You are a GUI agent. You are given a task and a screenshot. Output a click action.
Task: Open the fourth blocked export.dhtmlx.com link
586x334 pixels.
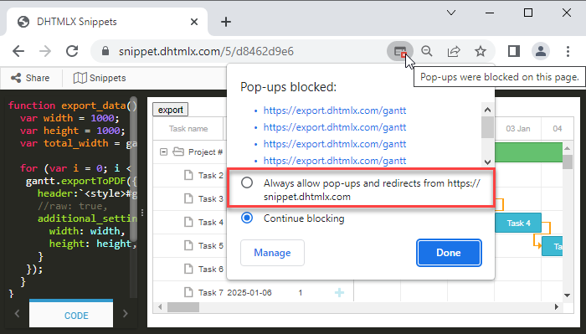[335, 161]
